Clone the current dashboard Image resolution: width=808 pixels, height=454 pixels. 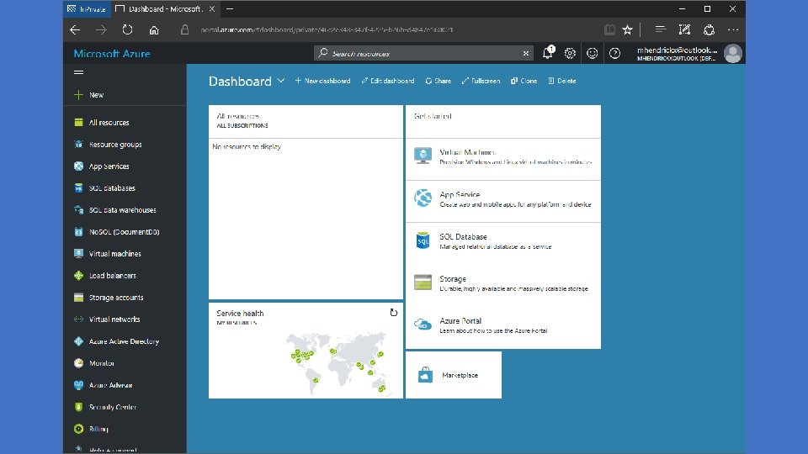point(524,81)
